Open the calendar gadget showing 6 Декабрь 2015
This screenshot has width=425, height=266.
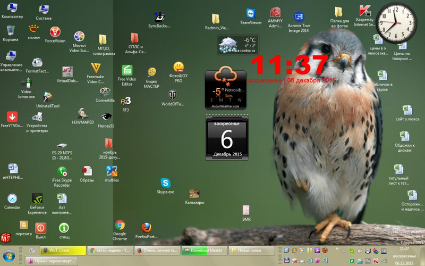(227, 139)
